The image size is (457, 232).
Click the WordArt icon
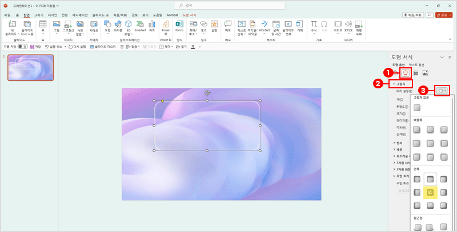click(264, 25)
